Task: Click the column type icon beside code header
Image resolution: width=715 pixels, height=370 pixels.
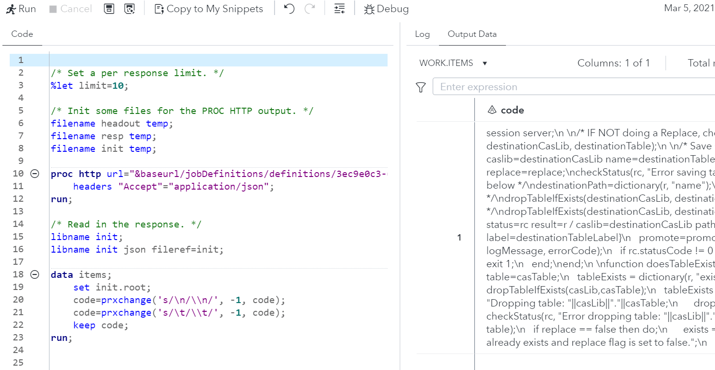Action: point(491,110)
